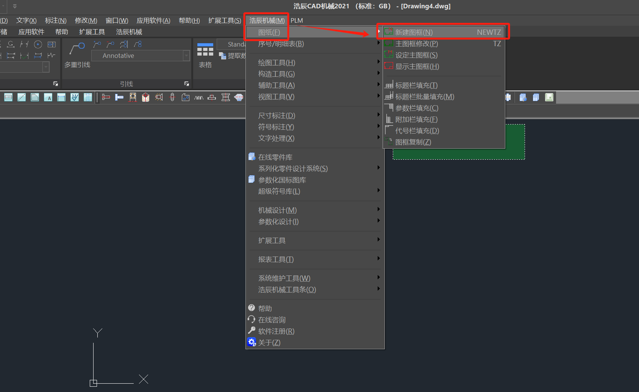Click the online parts library icon in toolbar
The width and height of the screenshot is (639, 392).
point(523,97)
